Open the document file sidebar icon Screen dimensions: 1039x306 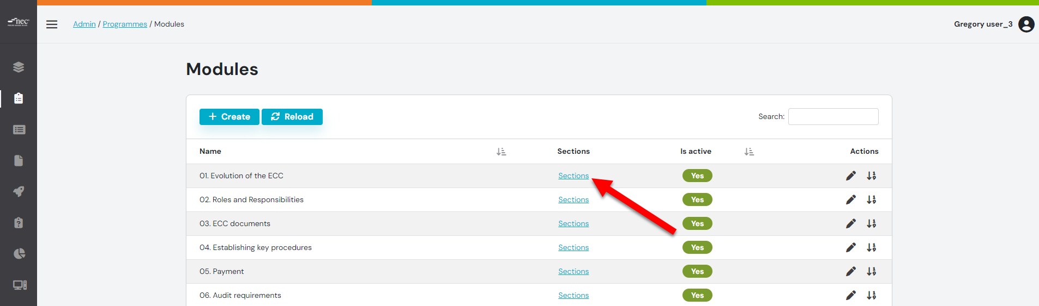click(19, 160)
